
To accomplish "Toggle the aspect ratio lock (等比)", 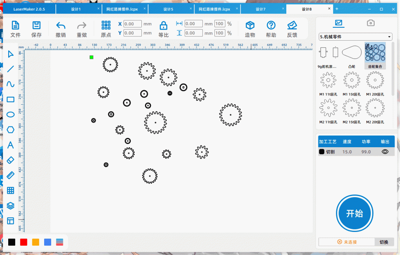I will pos(163,29).
